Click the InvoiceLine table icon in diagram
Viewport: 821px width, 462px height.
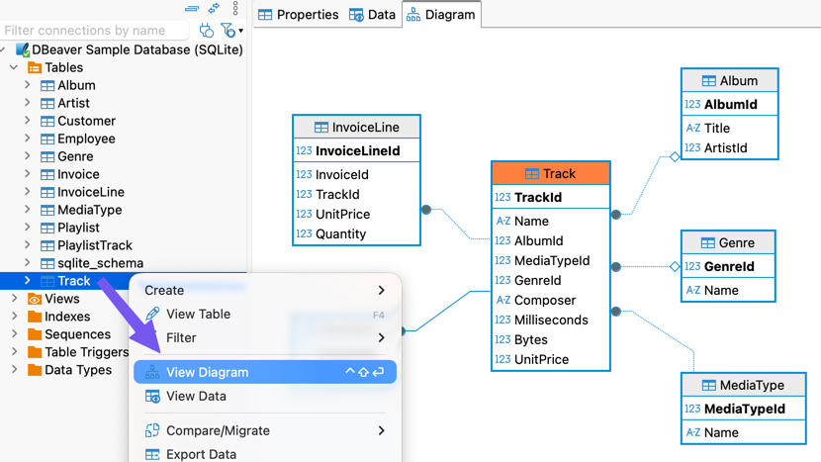320,128
